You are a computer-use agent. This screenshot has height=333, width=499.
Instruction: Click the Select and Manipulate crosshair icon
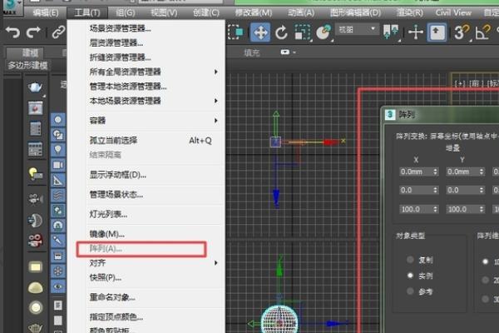coord(416,32)
